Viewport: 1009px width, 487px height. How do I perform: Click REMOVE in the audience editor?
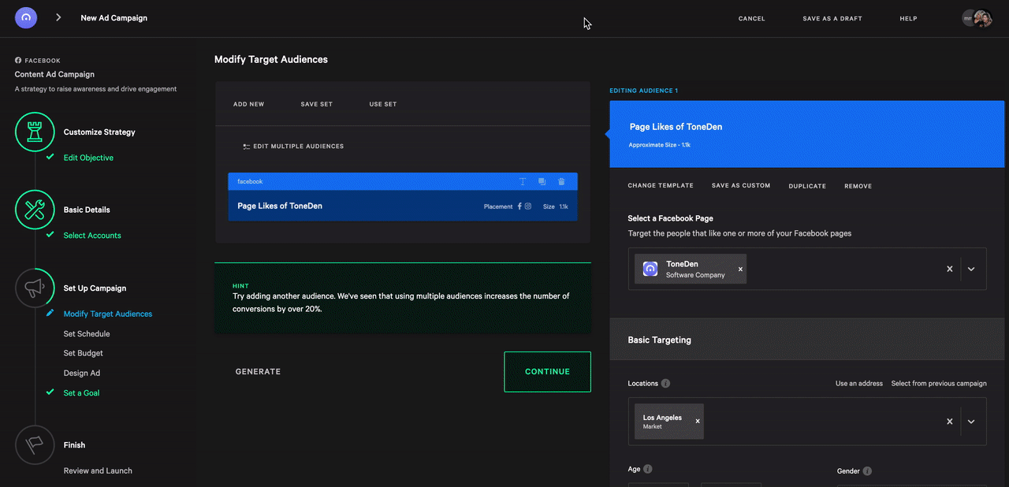tap(858, 187)
